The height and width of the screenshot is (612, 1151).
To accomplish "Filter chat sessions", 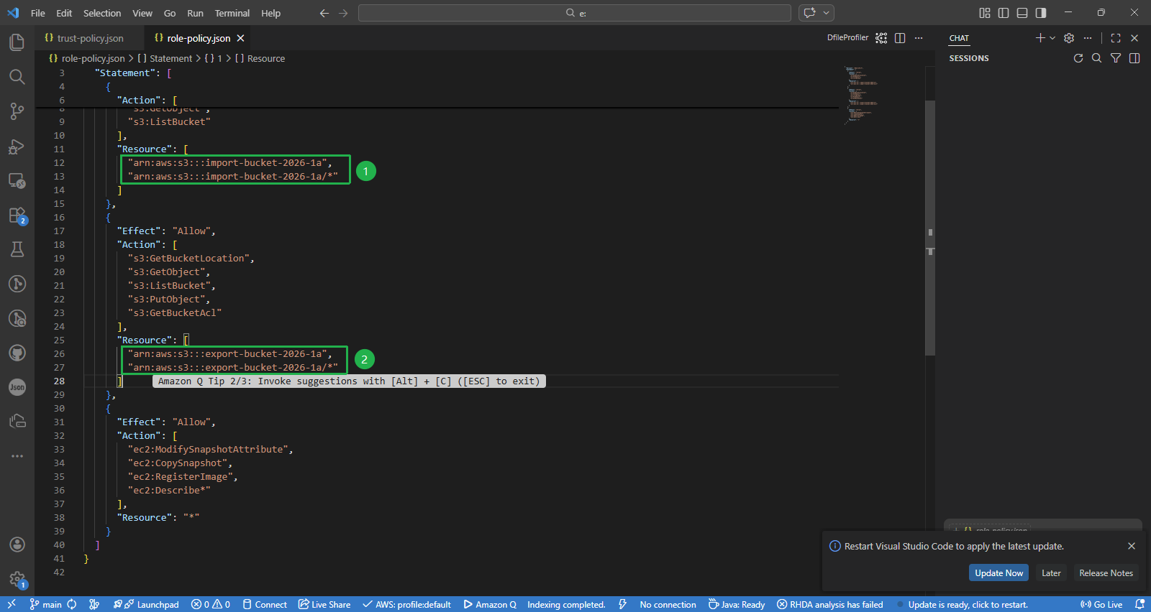I will (1116, 58).
